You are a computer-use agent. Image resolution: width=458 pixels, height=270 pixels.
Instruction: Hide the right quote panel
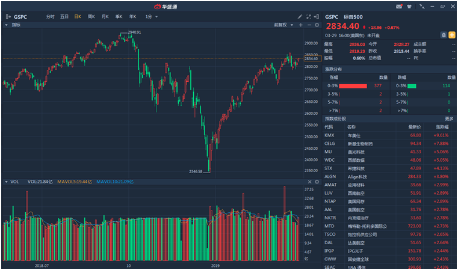[317, 17]
